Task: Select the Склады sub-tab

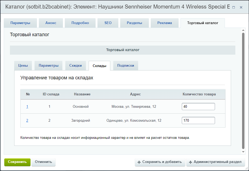Action: click(99, 66)
